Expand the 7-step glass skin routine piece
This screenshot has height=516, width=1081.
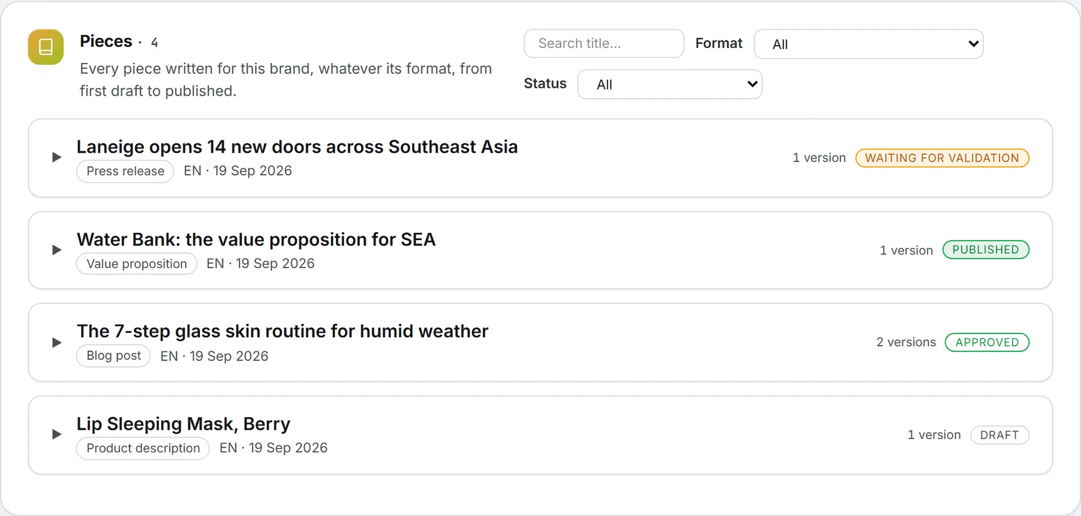coord(56,342)
